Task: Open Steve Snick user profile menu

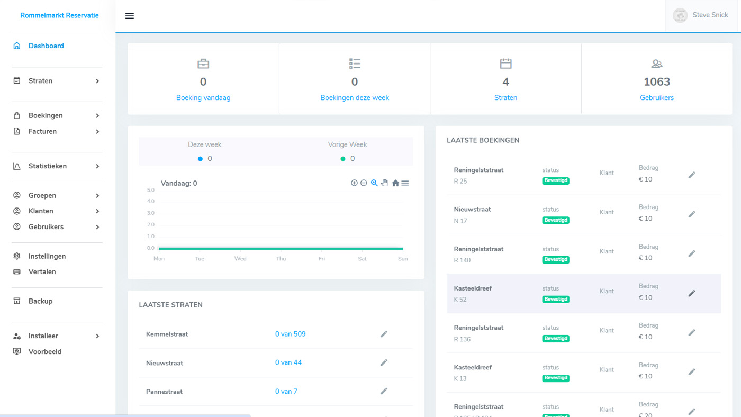Action: point(701,15)
